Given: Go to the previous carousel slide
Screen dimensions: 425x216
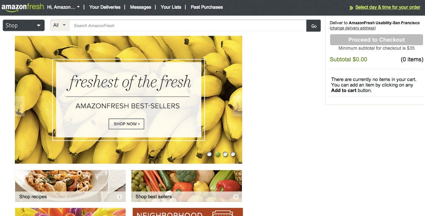Looking at the screenshot, I should (x=20, y=106).
